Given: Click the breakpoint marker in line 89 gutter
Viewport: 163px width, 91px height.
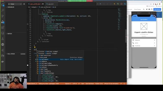Looking at the screenshot, I should (x=28, y=65).
